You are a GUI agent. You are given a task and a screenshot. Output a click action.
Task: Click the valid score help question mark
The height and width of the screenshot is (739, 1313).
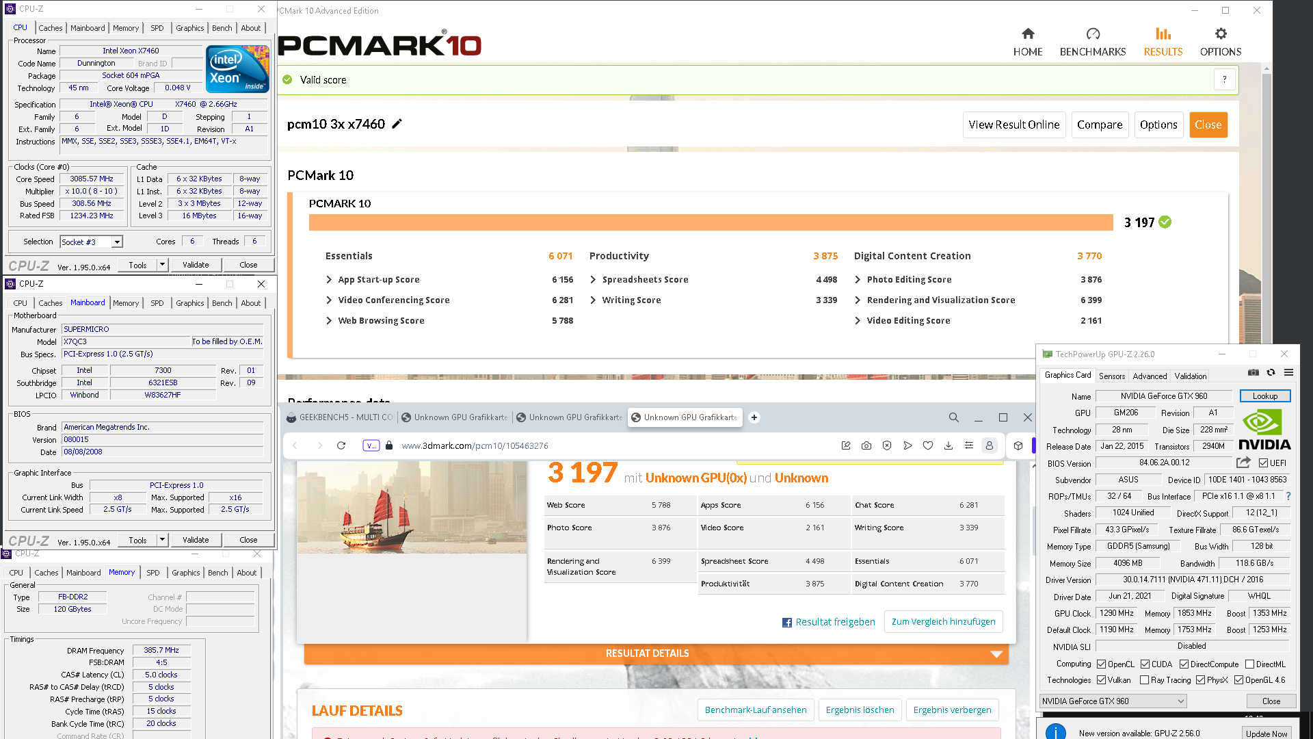pyautogui.click(x=1225, y=79)
